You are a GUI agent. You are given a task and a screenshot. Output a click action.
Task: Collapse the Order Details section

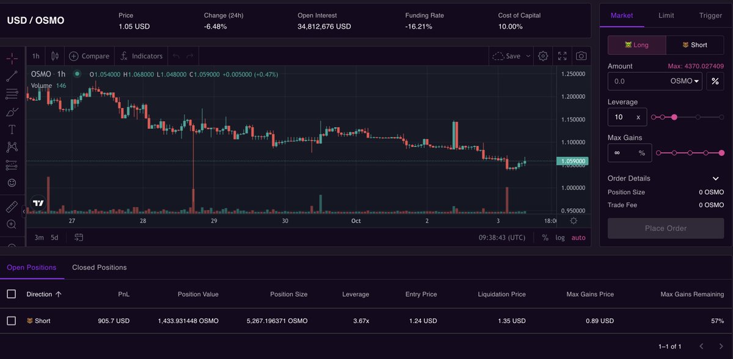(x=717, y=178)
